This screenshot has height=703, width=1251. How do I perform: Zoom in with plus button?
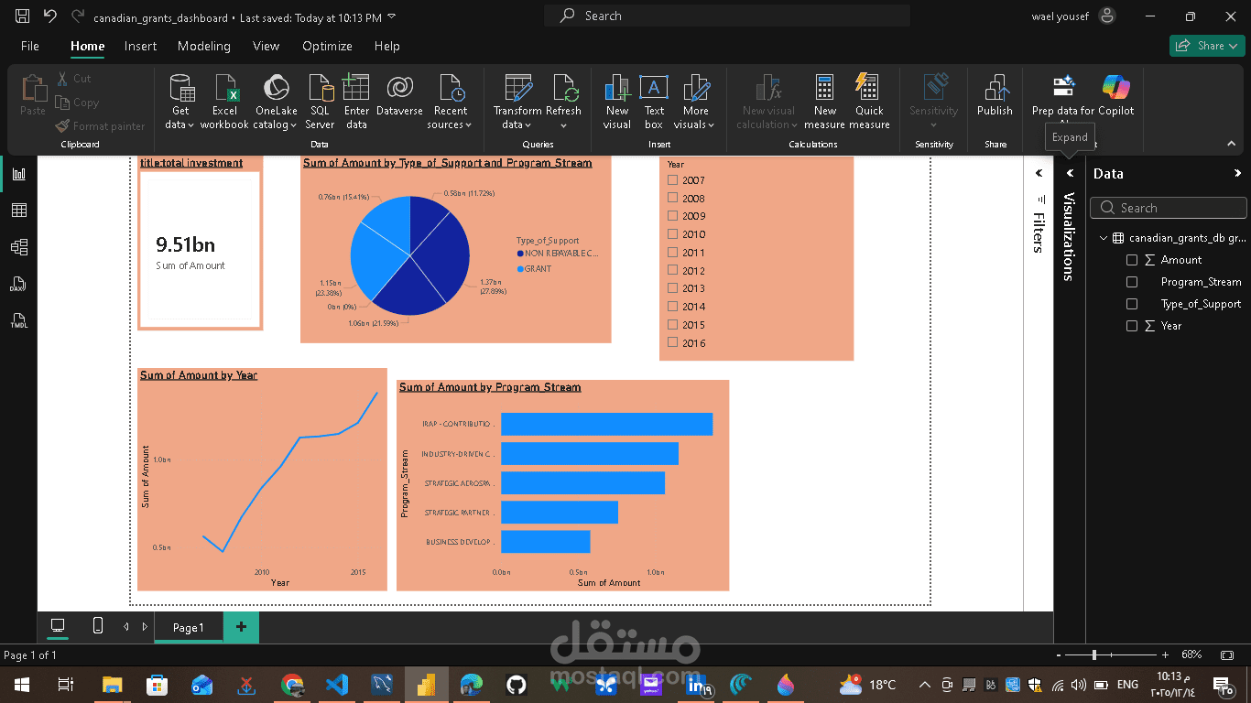tap(1165, 655)
